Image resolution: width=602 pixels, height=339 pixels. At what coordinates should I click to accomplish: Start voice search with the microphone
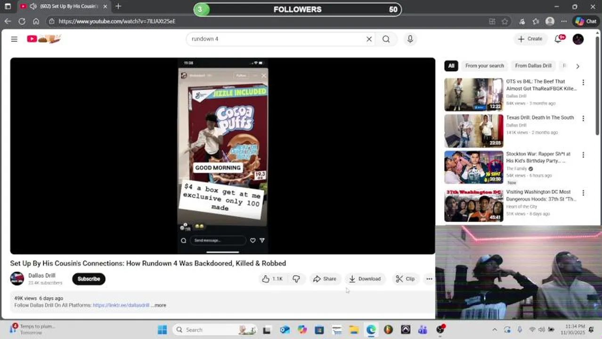[x=410, y=39]
